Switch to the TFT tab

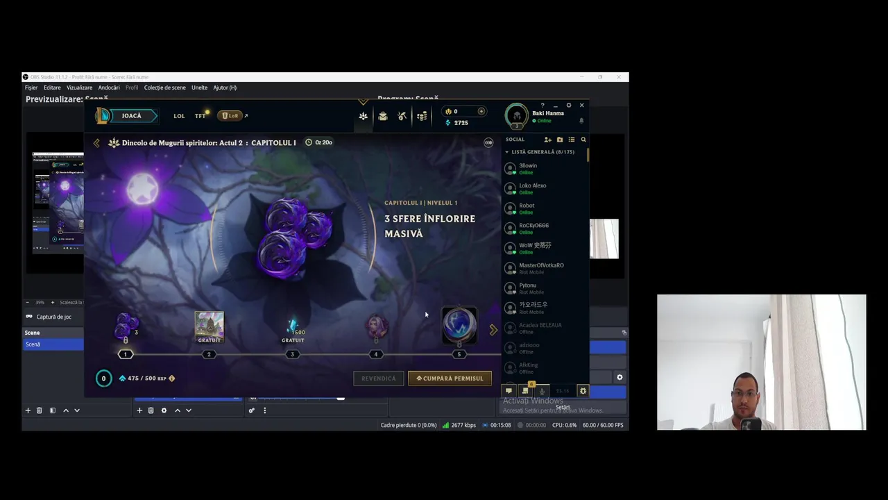[x=200, y=116]
